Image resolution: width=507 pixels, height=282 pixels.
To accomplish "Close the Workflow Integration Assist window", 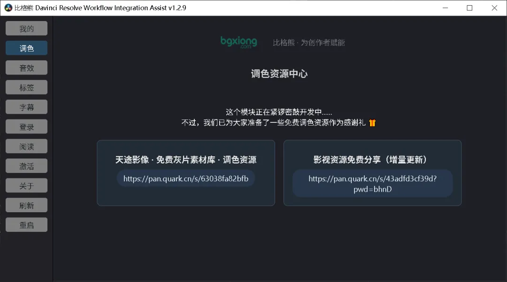I will pyautogui.click(x=494, y=8).
